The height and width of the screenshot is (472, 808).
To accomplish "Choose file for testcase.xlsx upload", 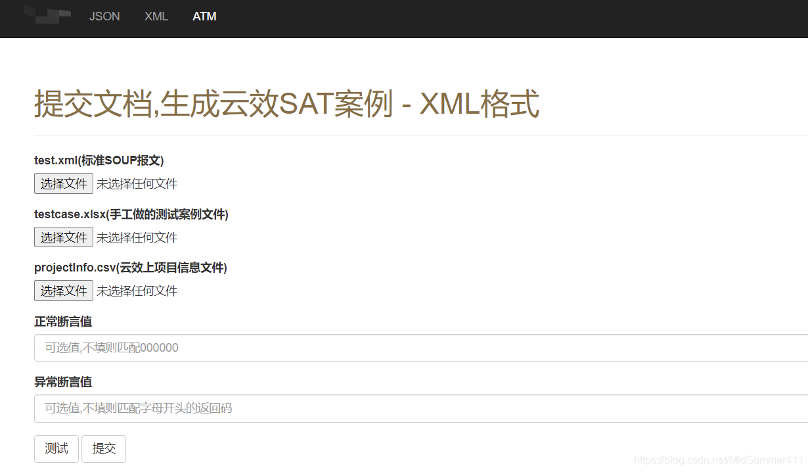I will pos(64,237).
